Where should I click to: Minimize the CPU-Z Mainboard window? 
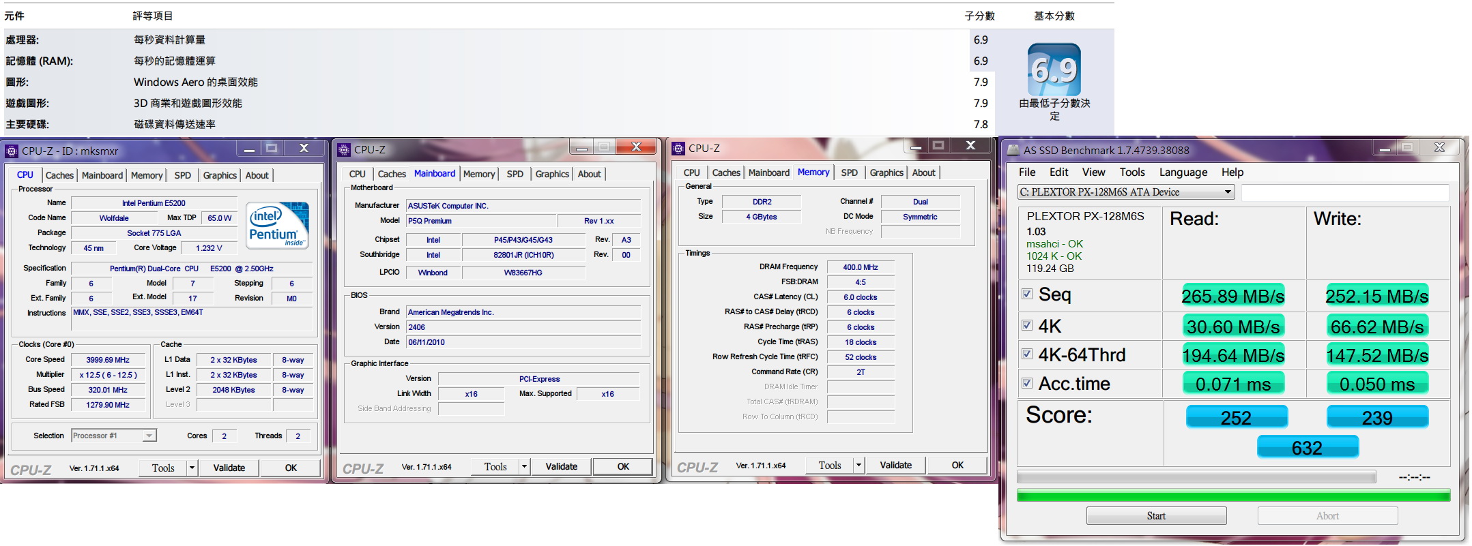coord(581,147)
